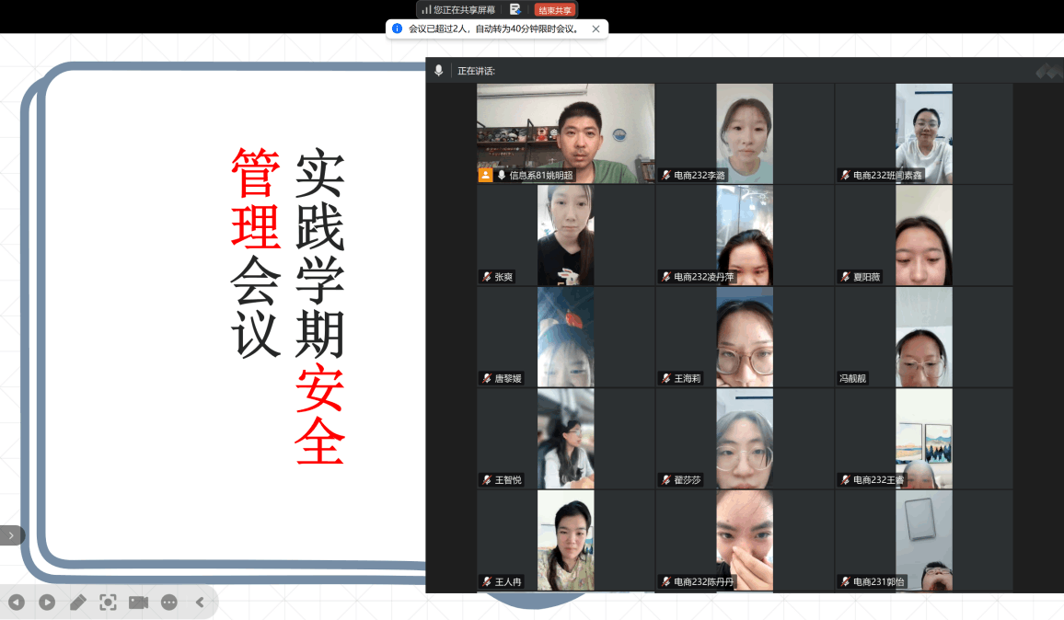The height and width of the screenshot is (620, 1064).
Task: Click the muted mic icon for 王海莉
Action: 665,378
